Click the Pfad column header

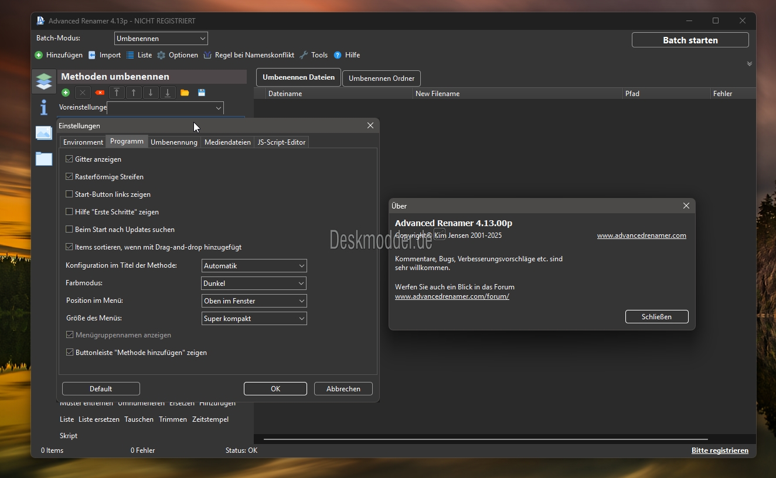tap(666, 93)
